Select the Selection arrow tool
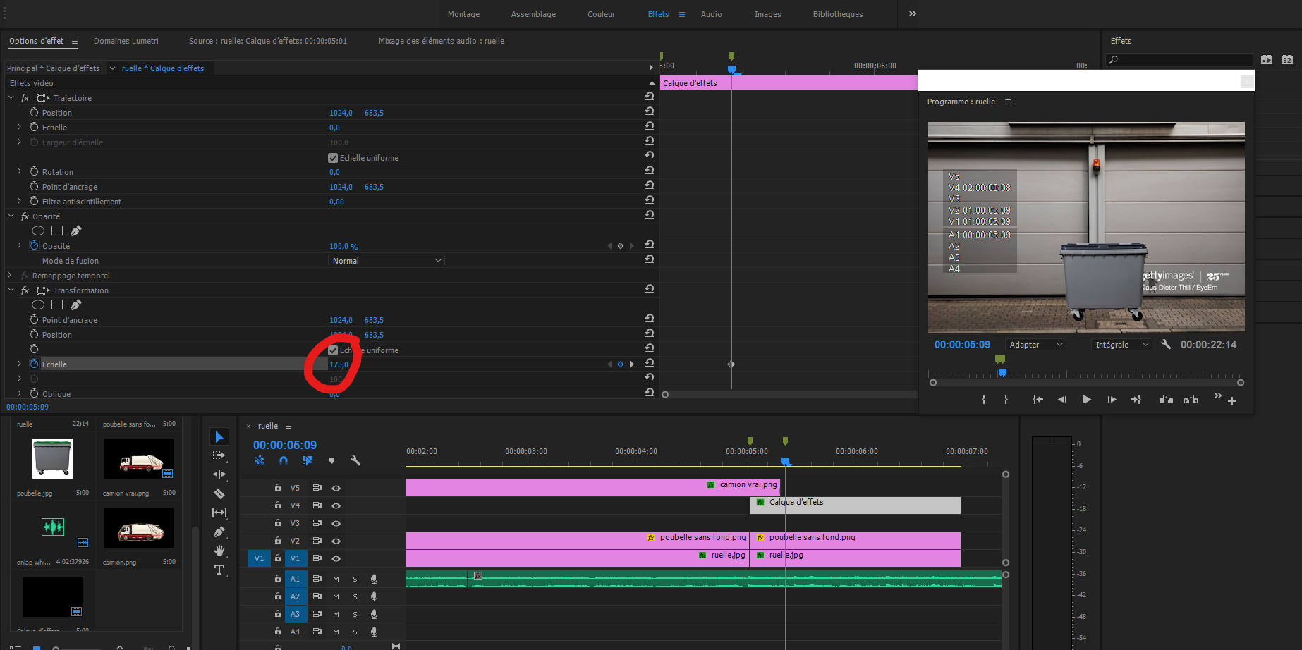 (219, 437)
